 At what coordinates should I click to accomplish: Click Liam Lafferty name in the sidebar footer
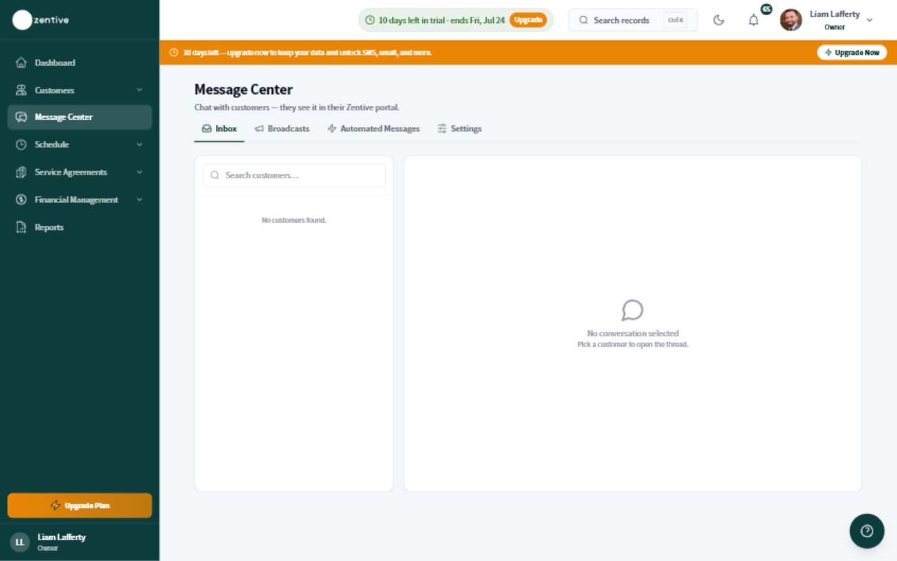[62, 537]
